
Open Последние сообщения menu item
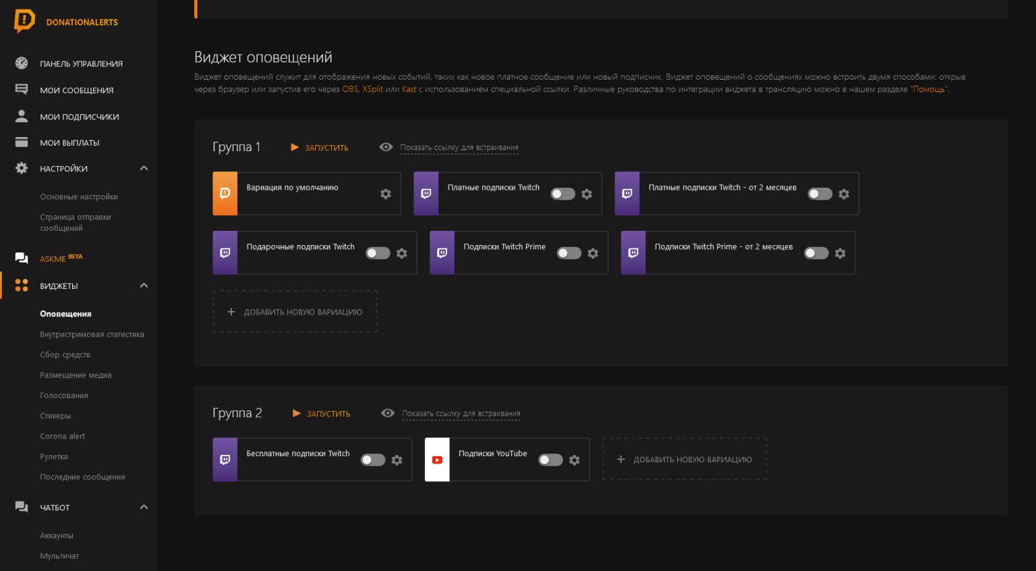[x=82, y=477]
